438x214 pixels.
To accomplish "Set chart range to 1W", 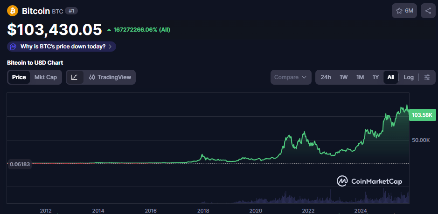I will [x=344, y=77].
